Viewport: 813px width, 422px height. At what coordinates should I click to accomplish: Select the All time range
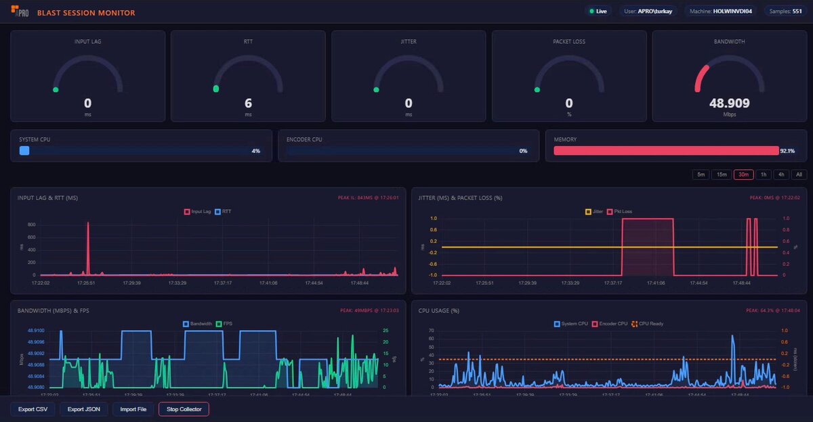pos(799,174)
